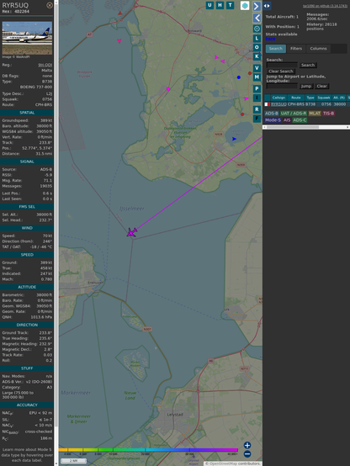Click the OpenStreetMap attribution link
This screenshot has width=350, height=466.
point(224,463)
